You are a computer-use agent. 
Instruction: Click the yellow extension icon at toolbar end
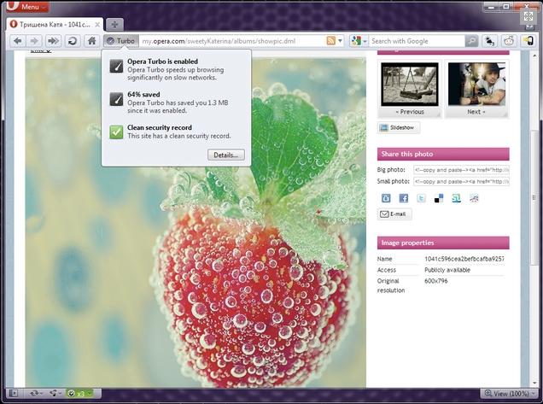coord(528,41)
